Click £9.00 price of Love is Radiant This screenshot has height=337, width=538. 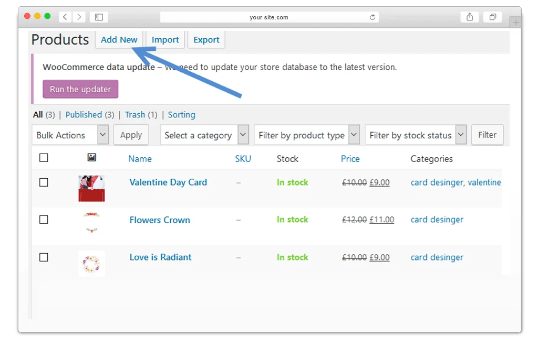click(379, 257)
